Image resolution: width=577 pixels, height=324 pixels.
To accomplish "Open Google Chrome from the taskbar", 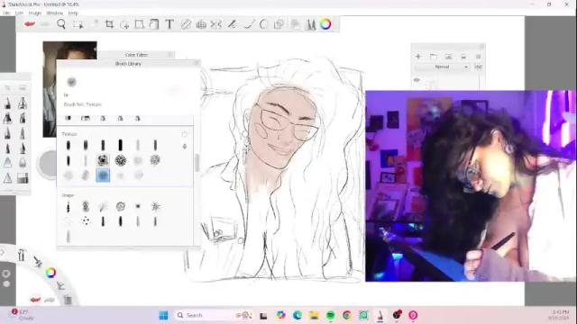I will [346, 315].
